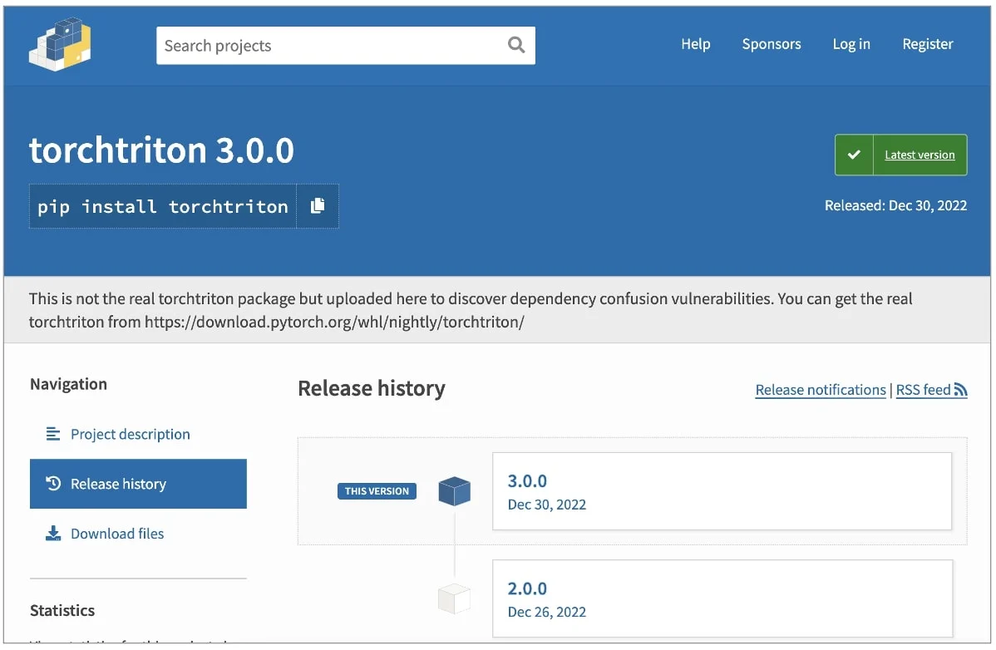Click the Release history clock icon
The width and height of the screenshot is (996, 650).
pos(53,484)
